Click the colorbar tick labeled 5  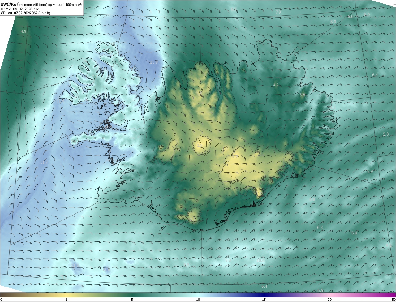[x=132, y=300]
